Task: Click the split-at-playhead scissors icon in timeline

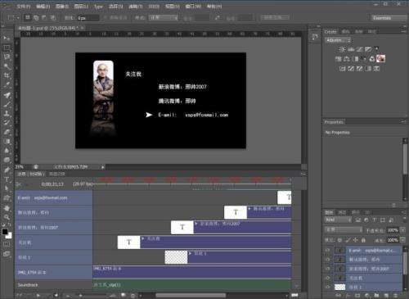Action: [18, 184]
